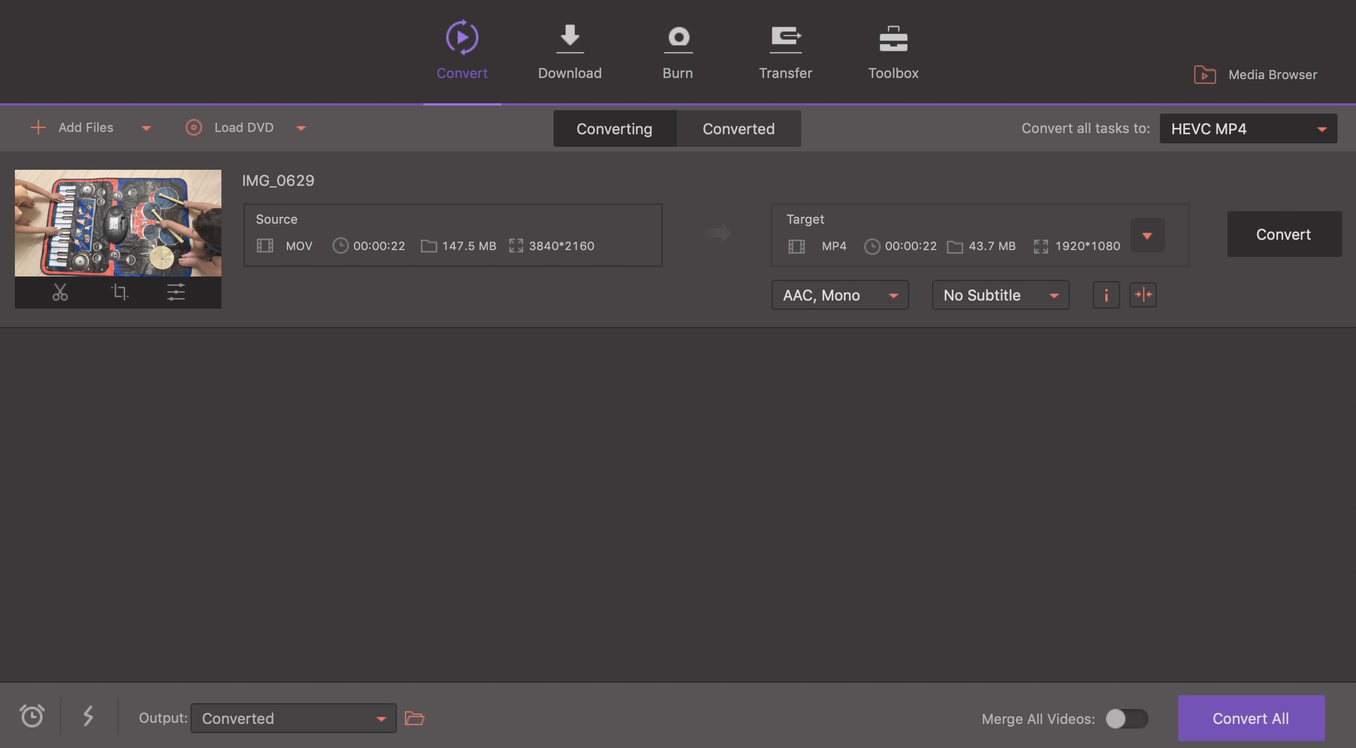Open the HEVC MP4 format dropdown
This screenshot has width=1356, height=748.
coord(1248,128)
